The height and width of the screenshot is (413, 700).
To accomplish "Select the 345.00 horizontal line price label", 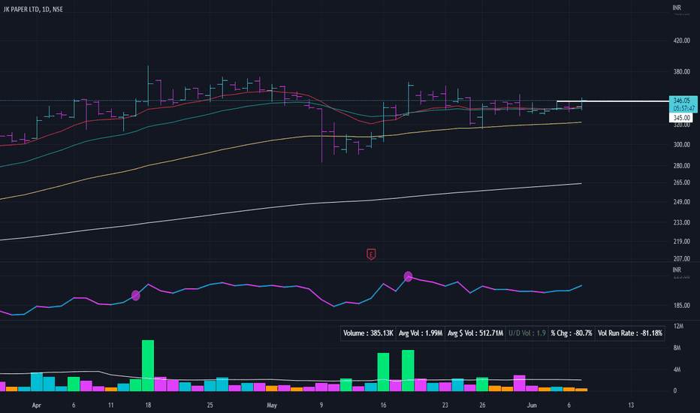I will (x=681, y=118).
